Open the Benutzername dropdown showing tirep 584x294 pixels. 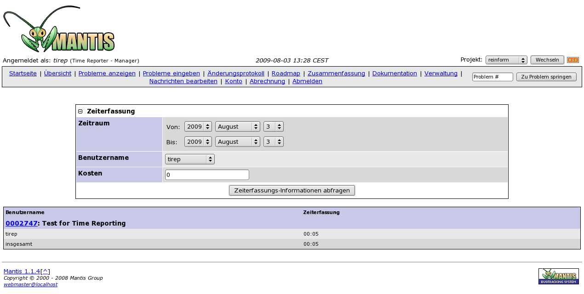[189, 159]
